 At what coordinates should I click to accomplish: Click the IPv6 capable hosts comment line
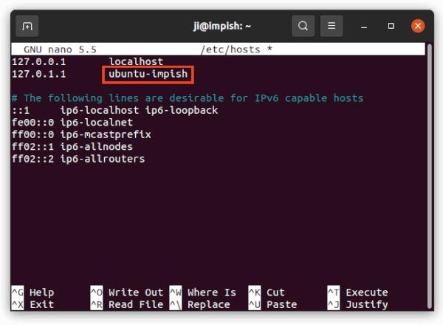pyautogui.click(x=188, y=98)
